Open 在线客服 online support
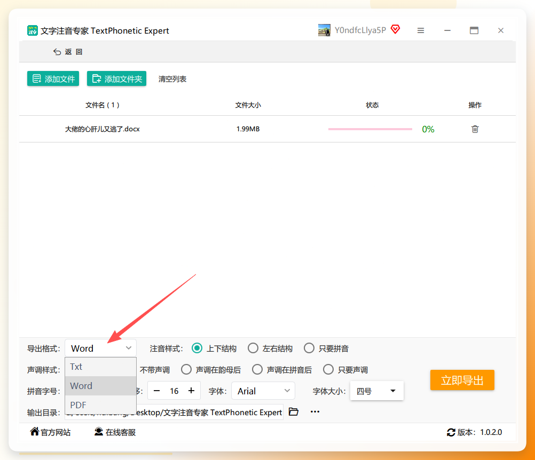The image size is (535, 460). [x=115, y=432]
